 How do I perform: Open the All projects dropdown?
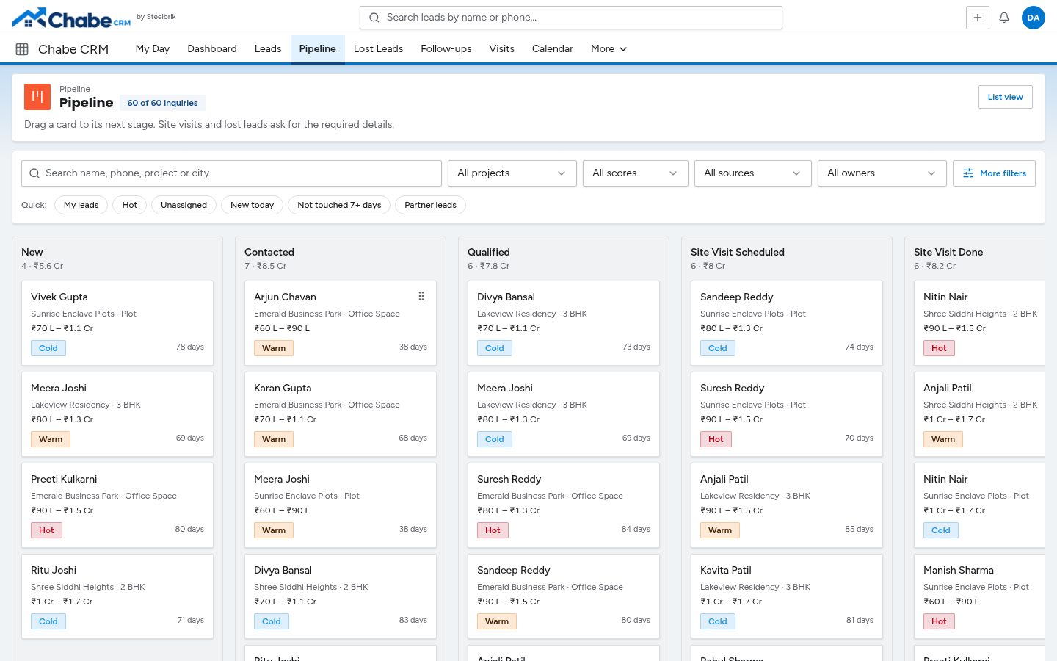coord(512,173)
